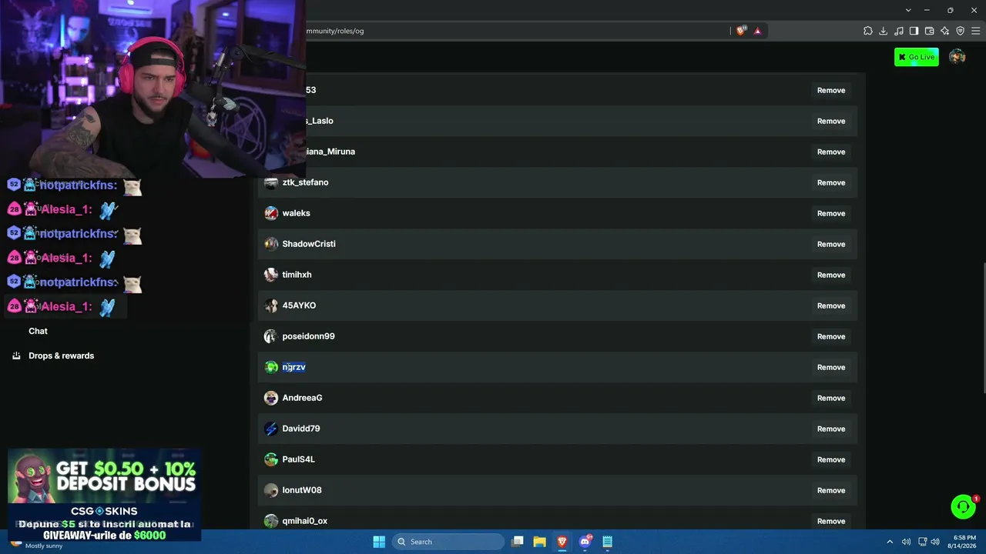Screen dimensions: 986x554
Task: Click the waleks avatar
Action: pos(271,213)
